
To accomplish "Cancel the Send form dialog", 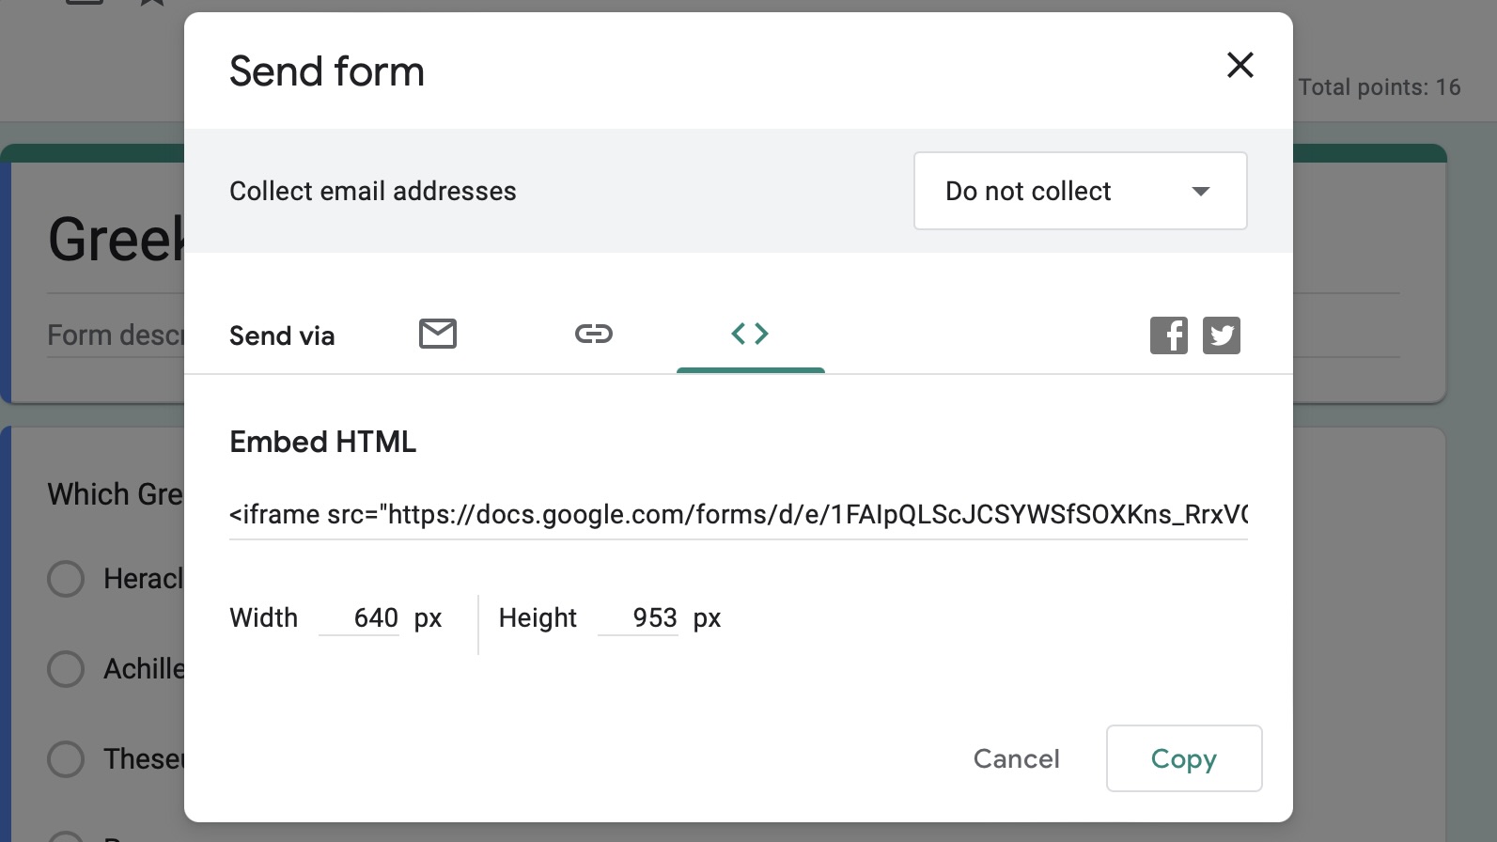I will point(1016,758).
